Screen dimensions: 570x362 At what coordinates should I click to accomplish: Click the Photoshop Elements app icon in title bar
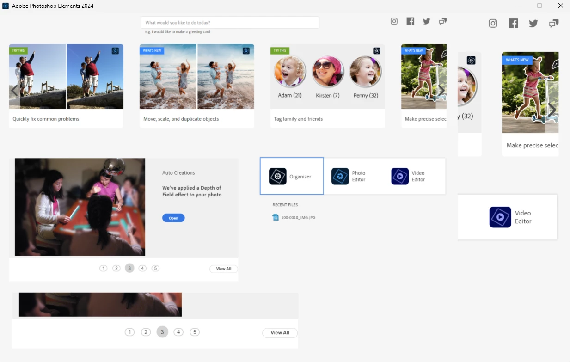[x=6, y=6]
